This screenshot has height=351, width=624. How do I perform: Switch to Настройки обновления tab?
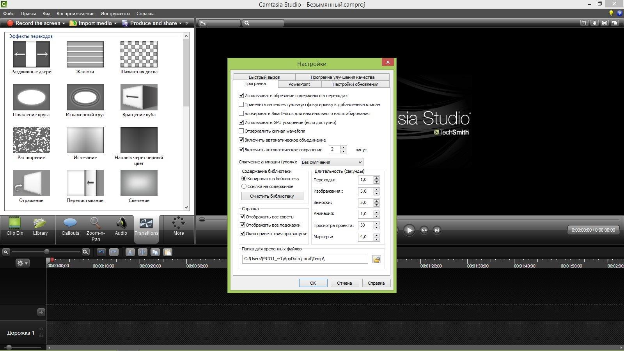pos(355,84)
